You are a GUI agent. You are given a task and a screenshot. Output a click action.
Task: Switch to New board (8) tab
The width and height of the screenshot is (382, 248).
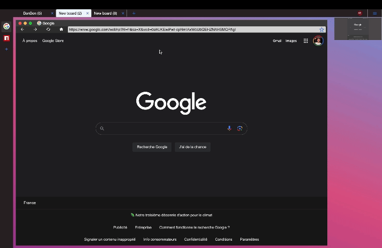[106, 13]
